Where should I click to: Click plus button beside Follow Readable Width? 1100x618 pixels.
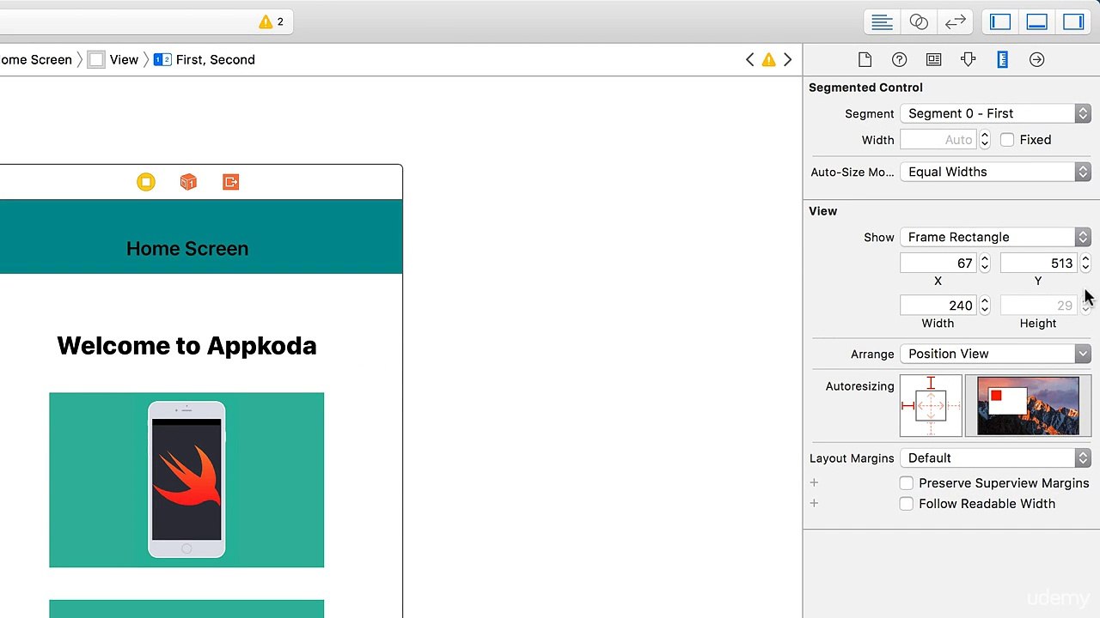click(814, 504)
